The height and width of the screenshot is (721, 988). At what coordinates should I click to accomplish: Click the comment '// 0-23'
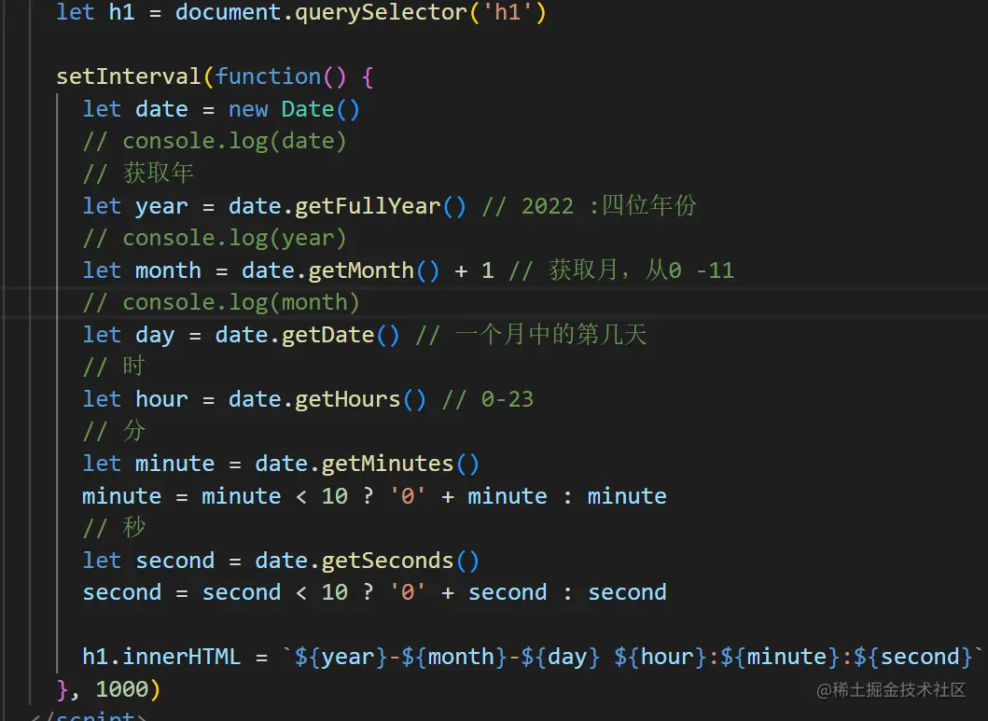pos(488,399)
